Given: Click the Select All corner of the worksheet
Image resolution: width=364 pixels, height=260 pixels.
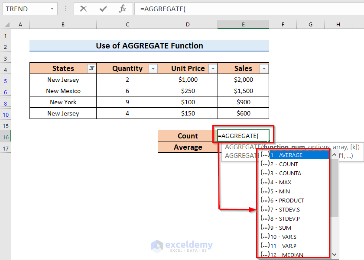Looking at the screenshot, I should coord(6,25).
